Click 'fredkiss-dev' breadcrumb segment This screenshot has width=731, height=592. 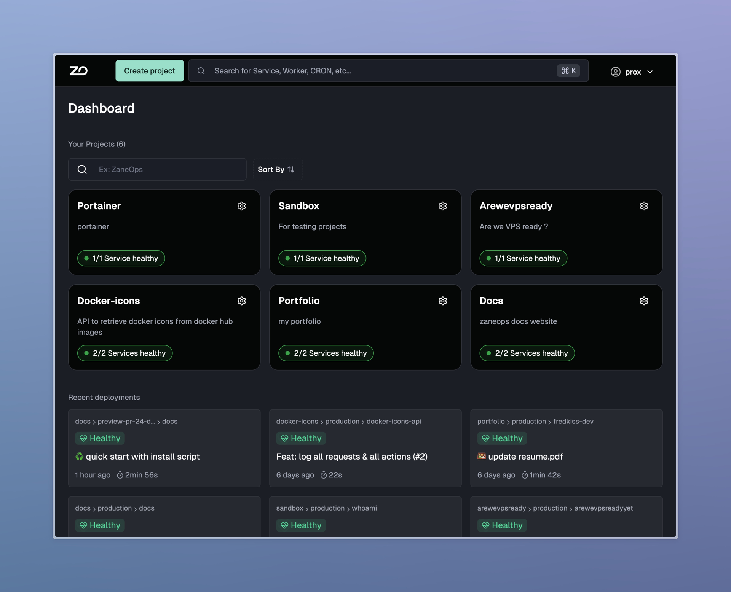[x=573, y=421]
